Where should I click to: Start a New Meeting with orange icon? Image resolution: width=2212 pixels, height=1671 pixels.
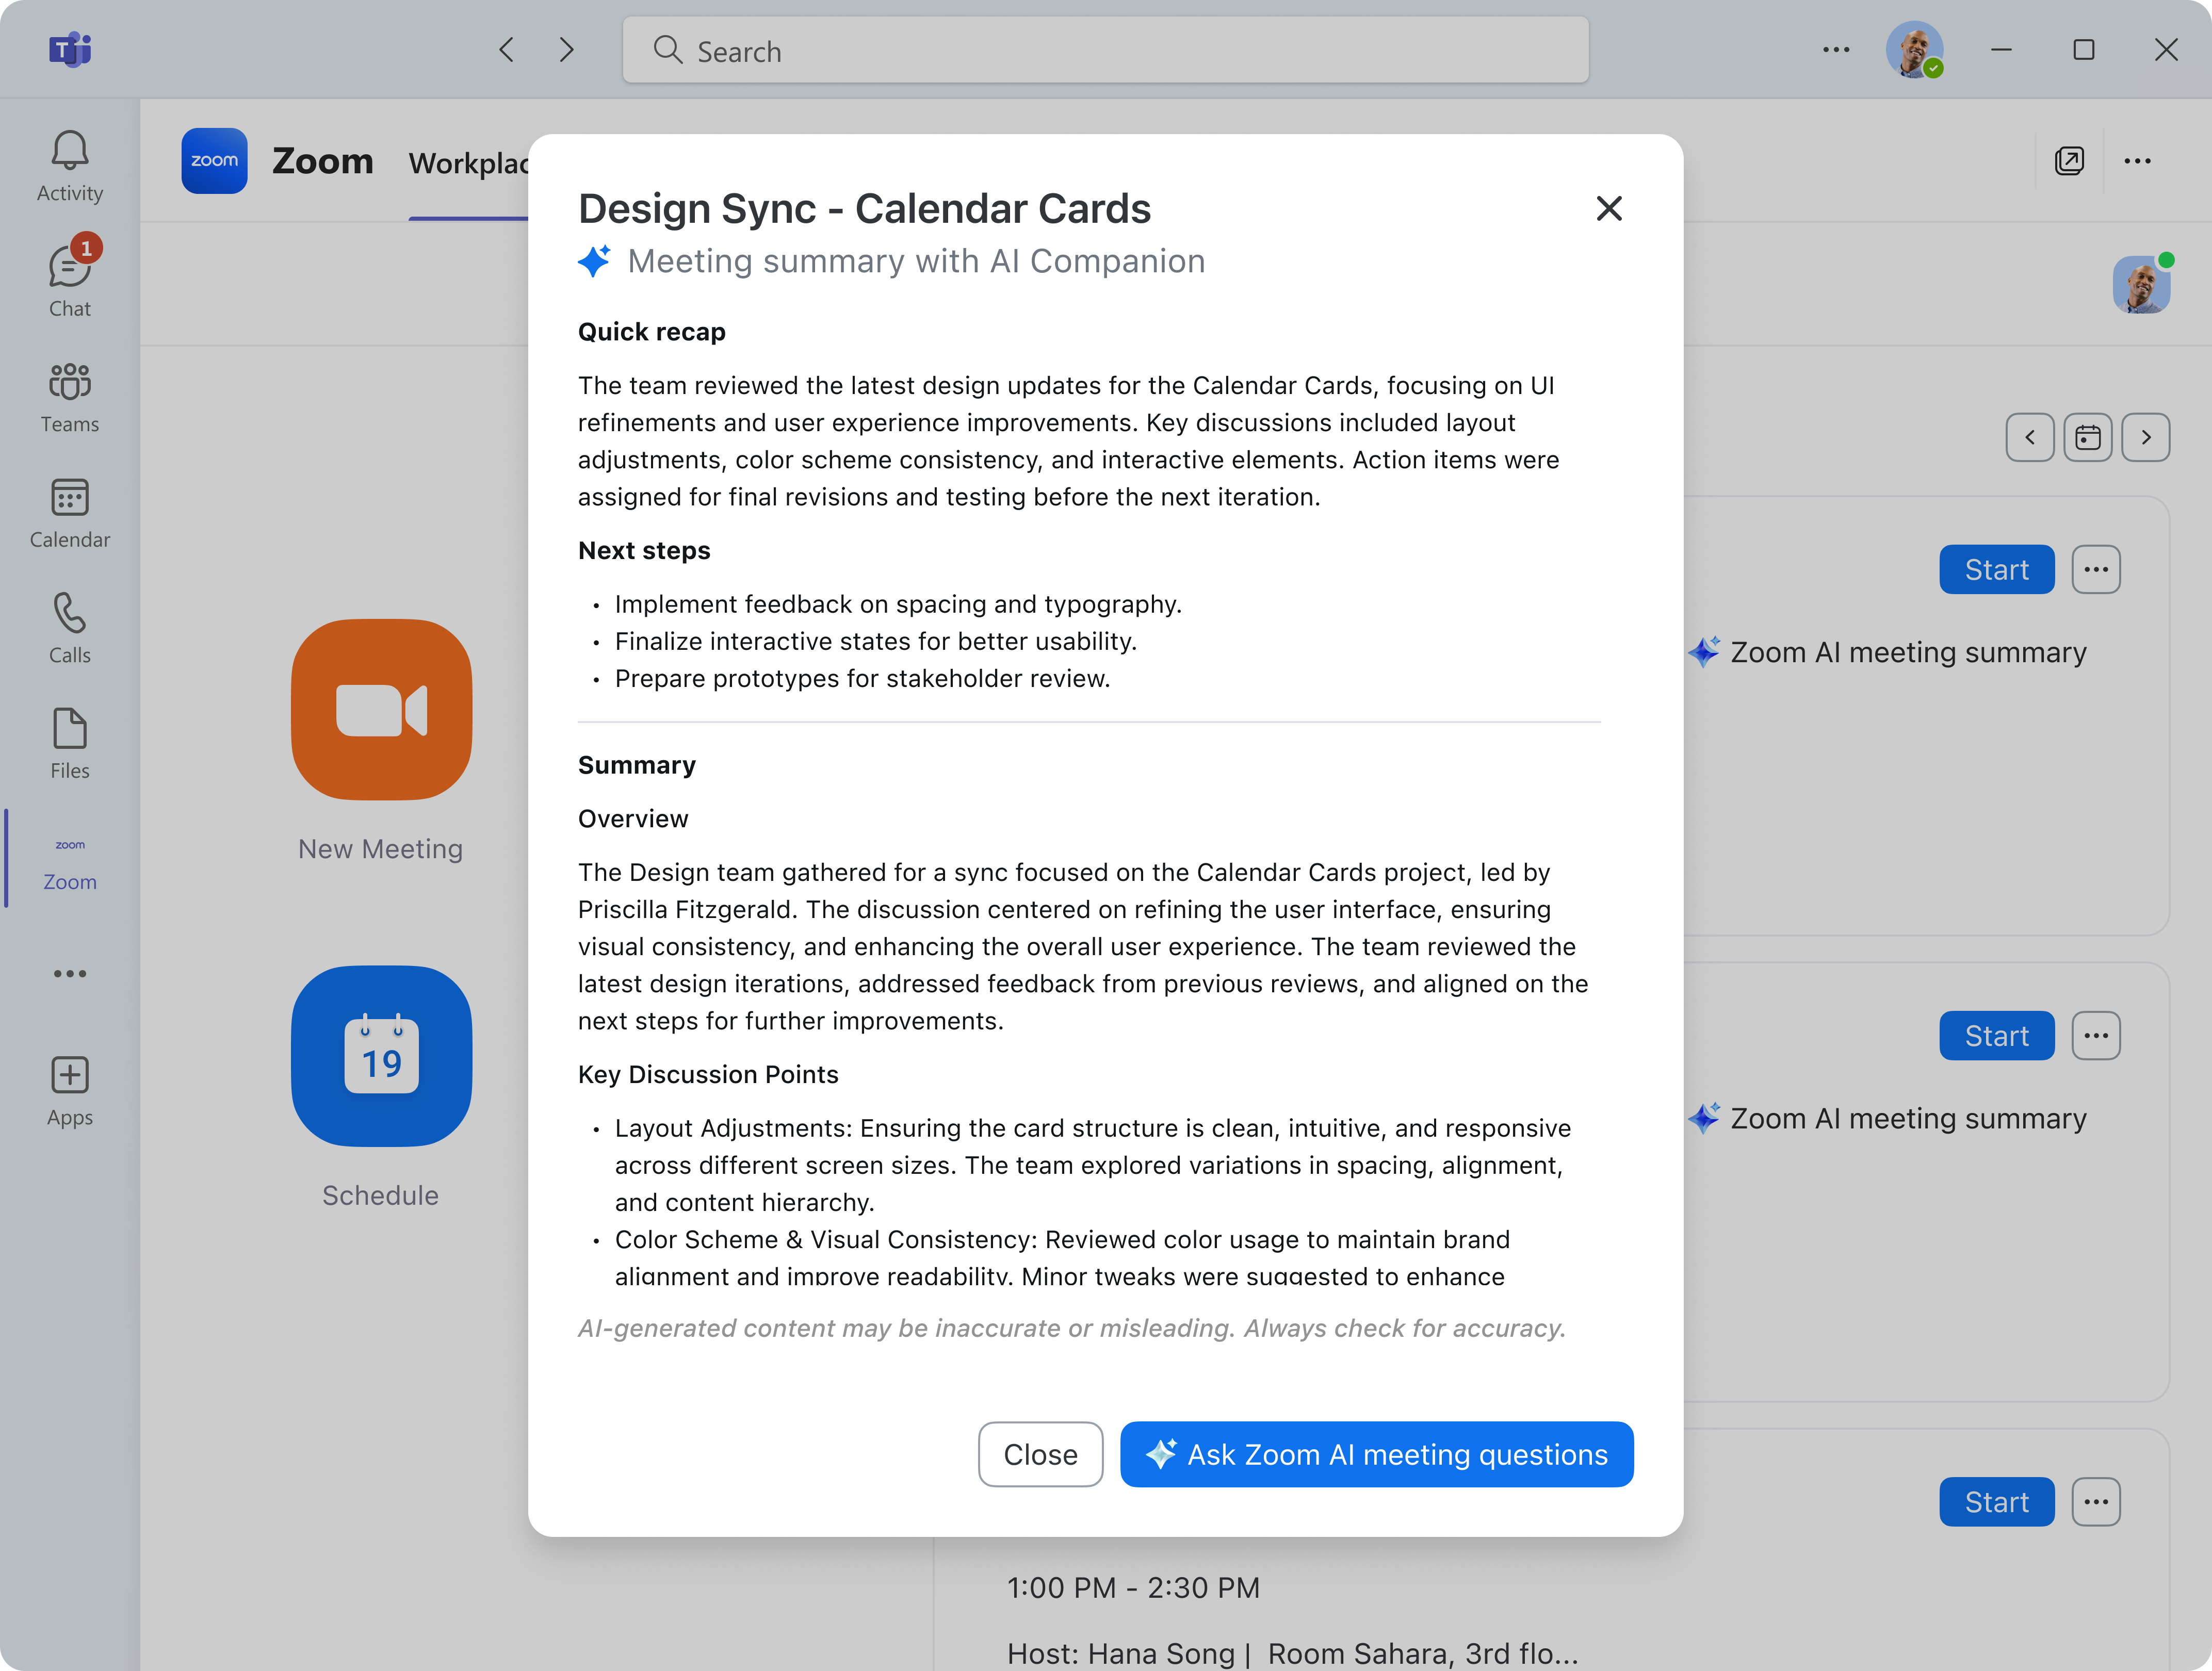click(x=381, y=709)
